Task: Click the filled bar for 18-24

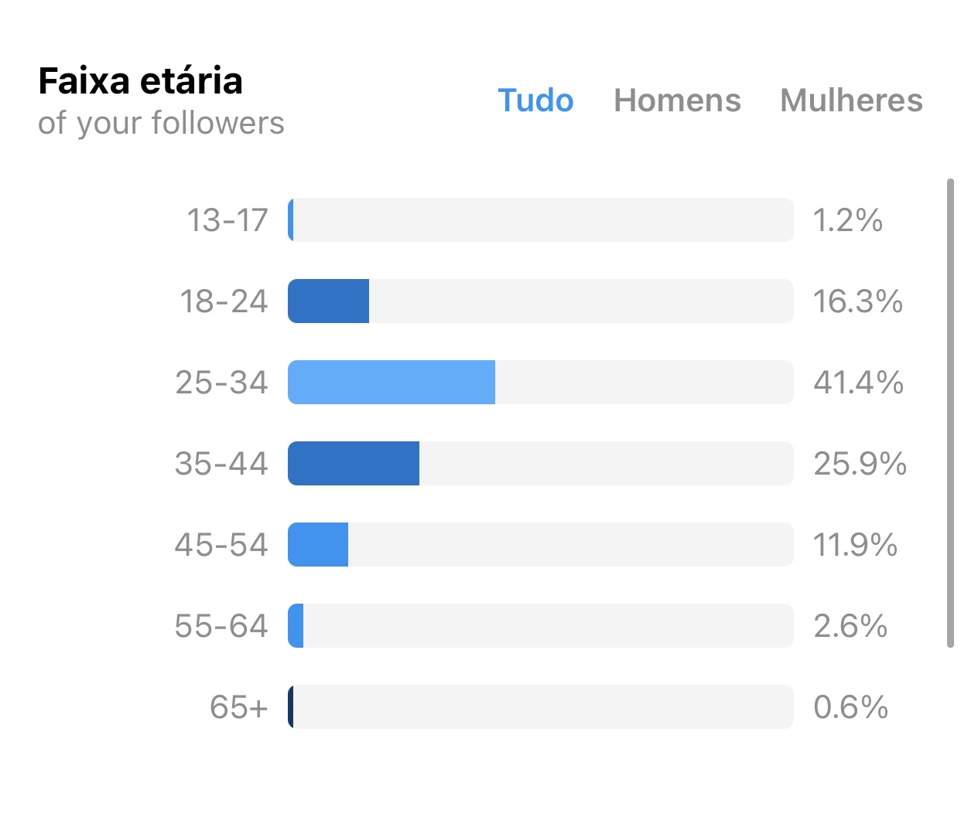Action: tap(329, 301)
